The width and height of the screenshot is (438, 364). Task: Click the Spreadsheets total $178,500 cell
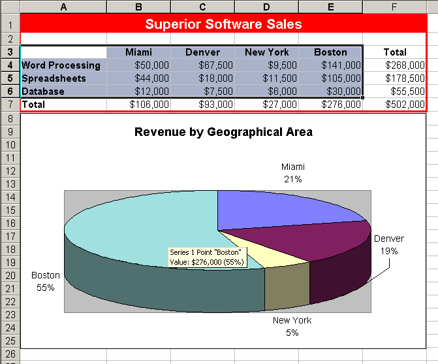394,78
